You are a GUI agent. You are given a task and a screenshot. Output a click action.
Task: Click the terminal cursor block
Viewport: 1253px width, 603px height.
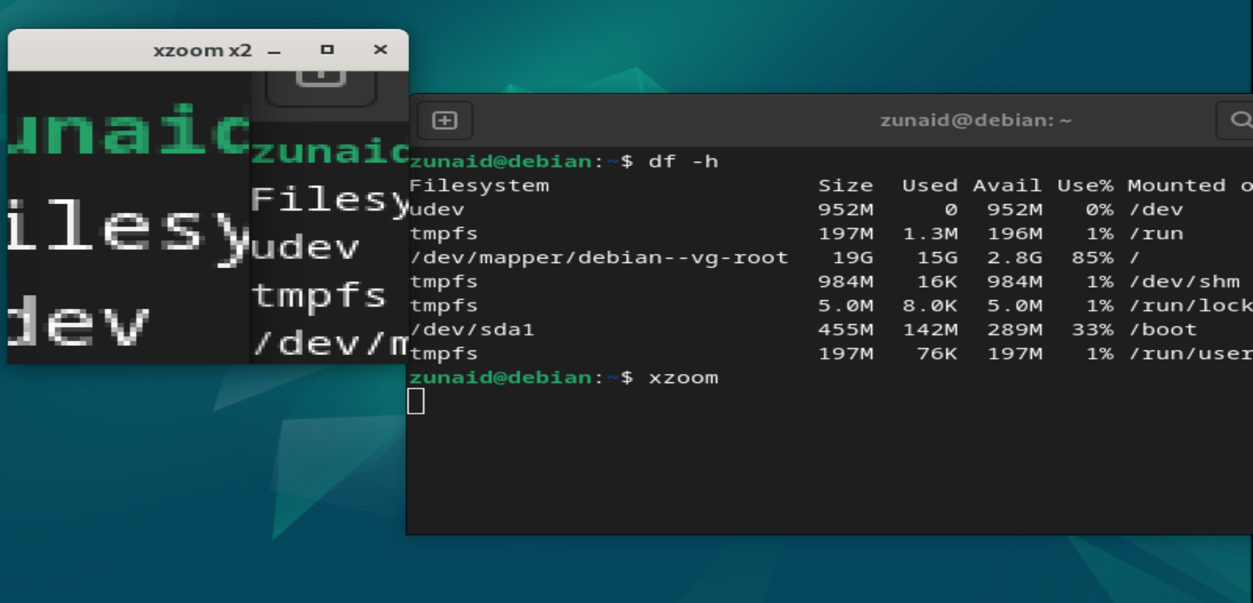pyautogui.click(x=416, y=401)
